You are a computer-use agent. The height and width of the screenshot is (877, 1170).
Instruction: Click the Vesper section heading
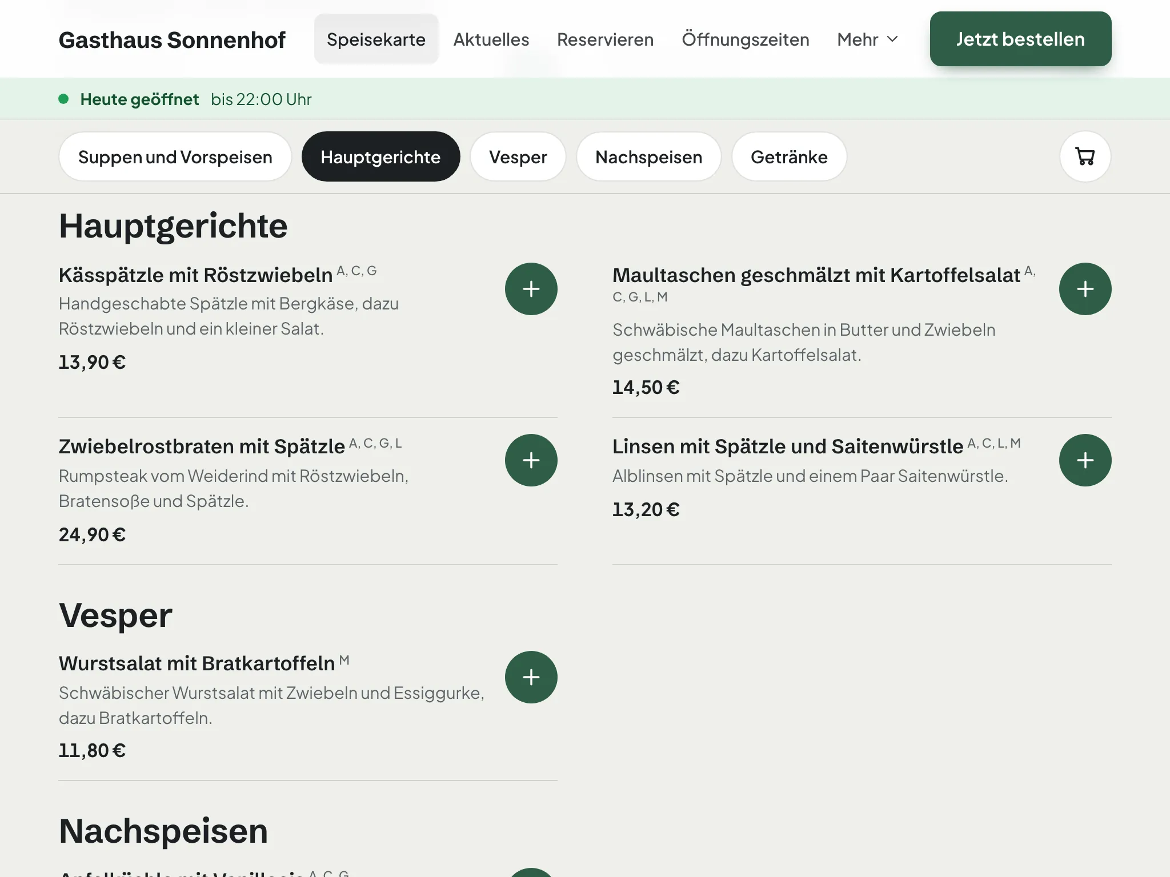(115, 615)
